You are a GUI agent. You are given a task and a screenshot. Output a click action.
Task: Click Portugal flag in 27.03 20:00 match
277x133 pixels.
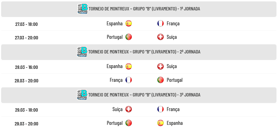[x=129, y=37]
